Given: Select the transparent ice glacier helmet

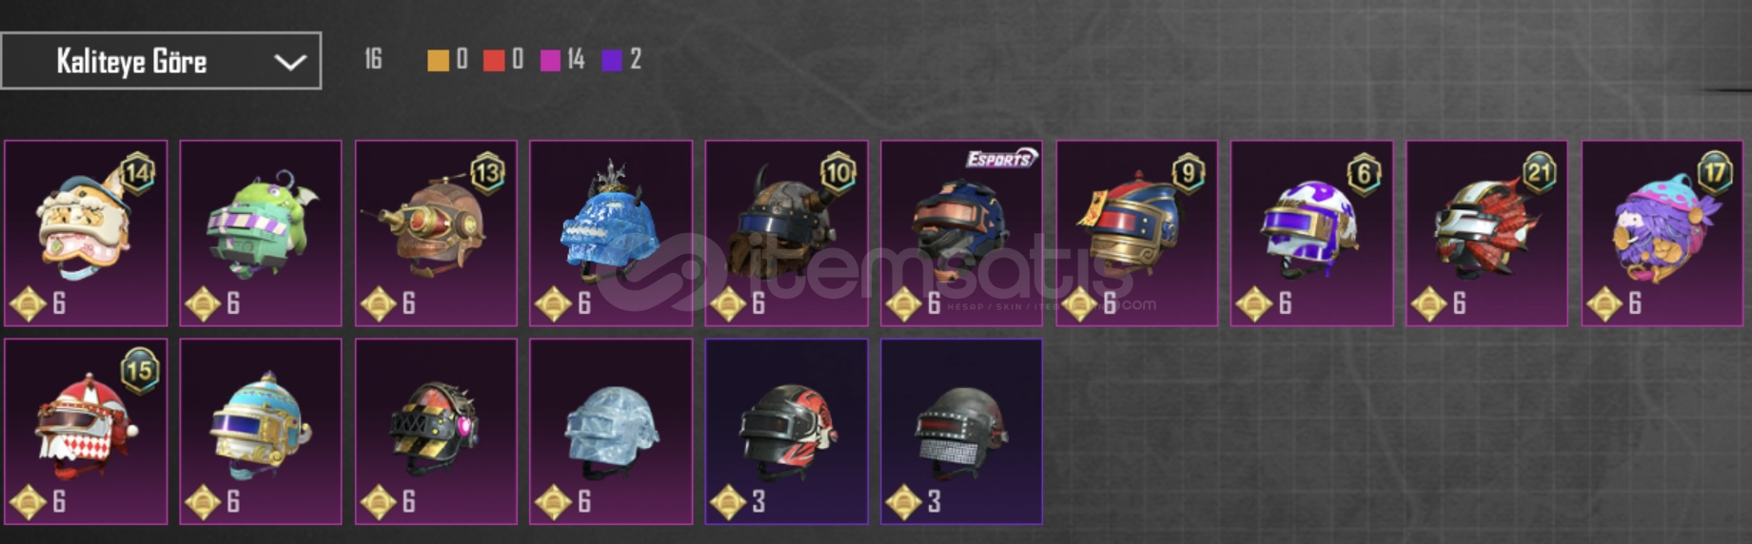Looking at the screenshot, I should (611, 432).
